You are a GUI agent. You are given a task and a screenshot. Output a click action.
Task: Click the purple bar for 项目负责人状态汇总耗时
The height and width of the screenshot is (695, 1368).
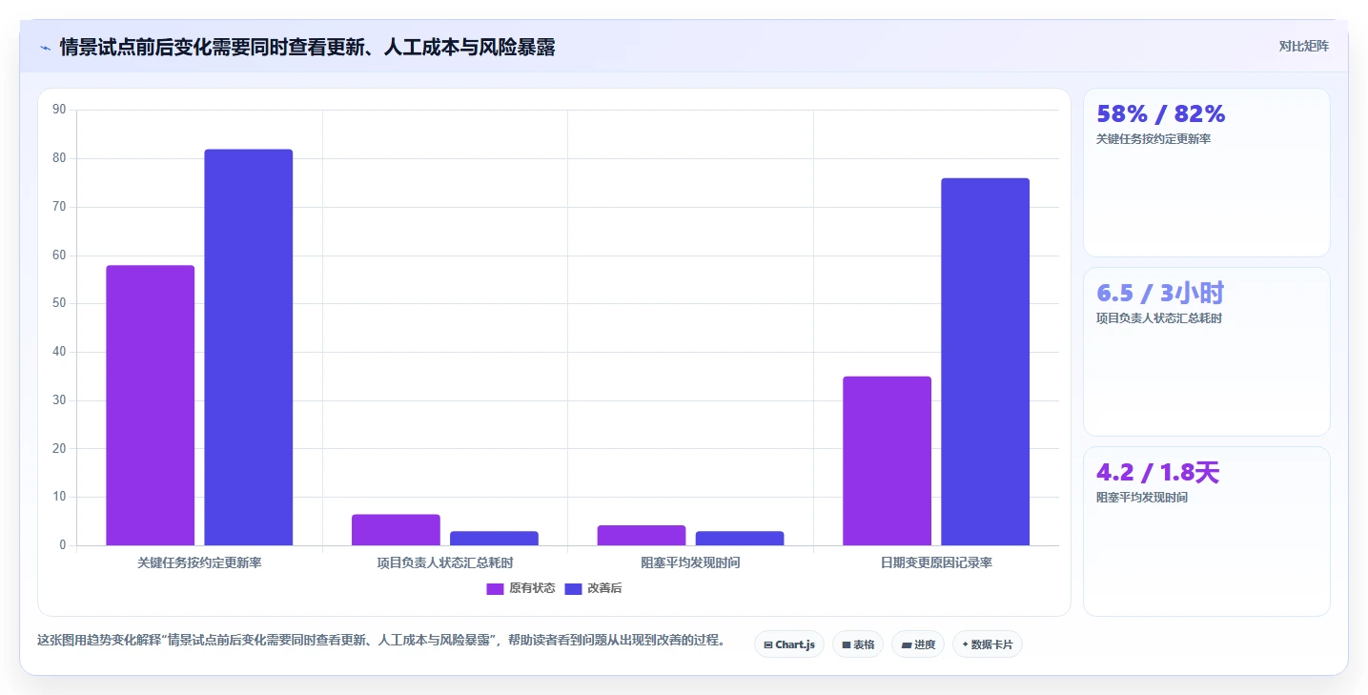click(396, 530)
